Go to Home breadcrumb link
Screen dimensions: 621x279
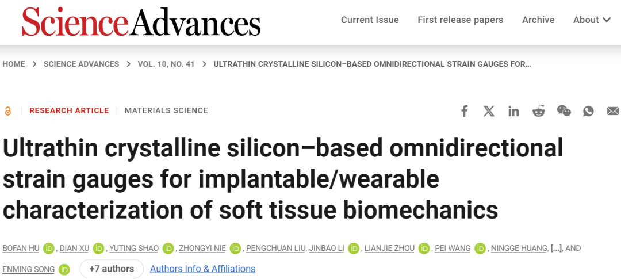(x=14, y=64)
